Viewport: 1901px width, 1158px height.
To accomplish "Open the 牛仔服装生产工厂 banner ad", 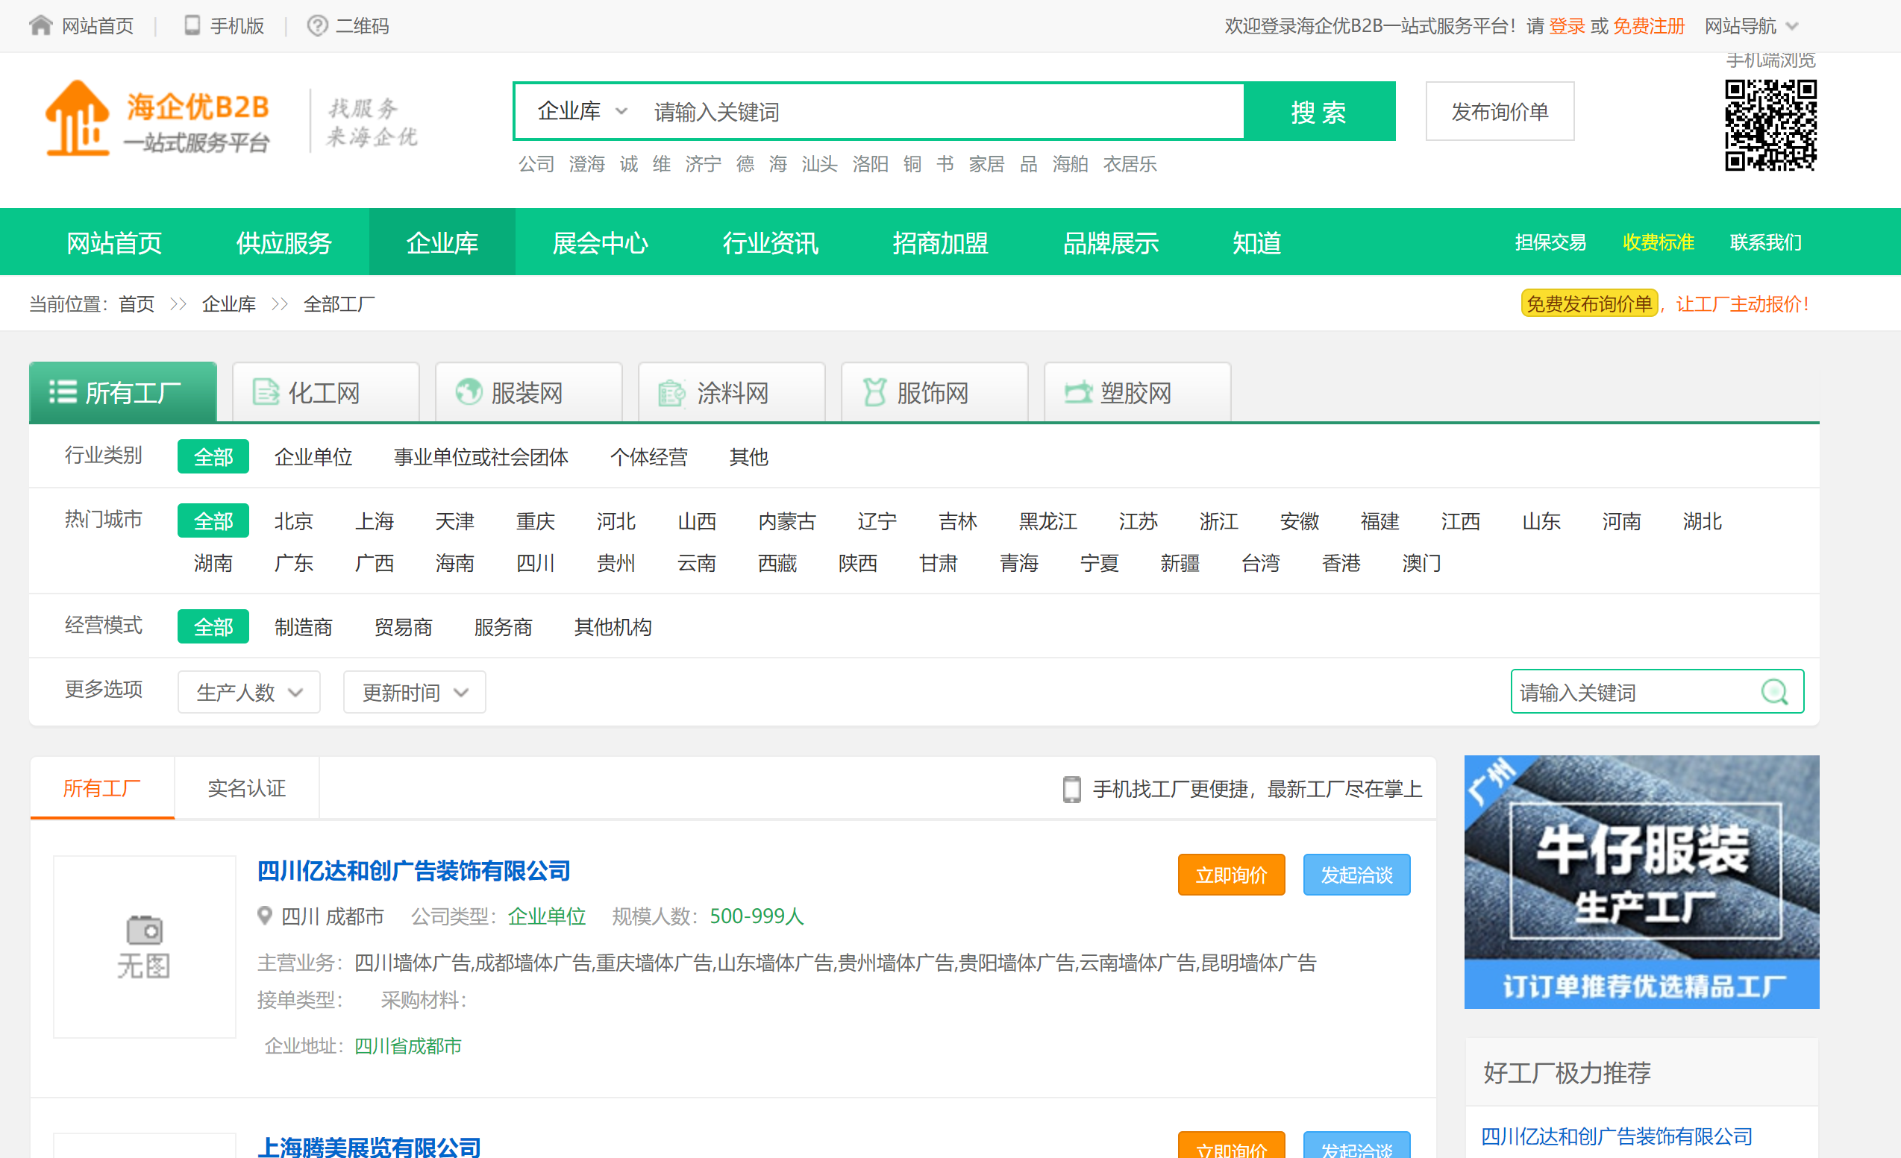I will 1642,881.
